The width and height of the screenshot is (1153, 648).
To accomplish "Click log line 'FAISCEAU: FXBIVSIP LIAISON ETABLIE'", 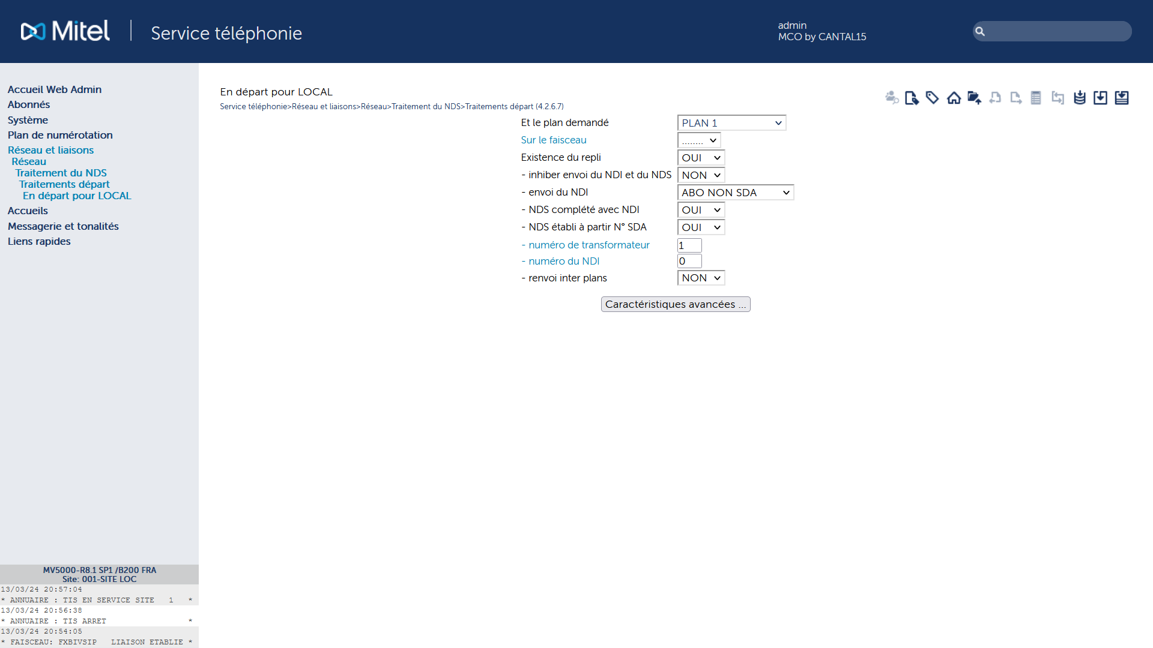I will click(97, 642).
